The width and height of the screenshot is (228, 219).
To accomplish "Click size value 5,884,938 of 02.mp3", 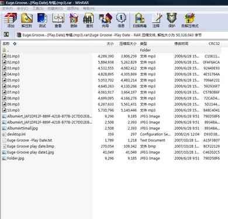I will tap(106, 62).
